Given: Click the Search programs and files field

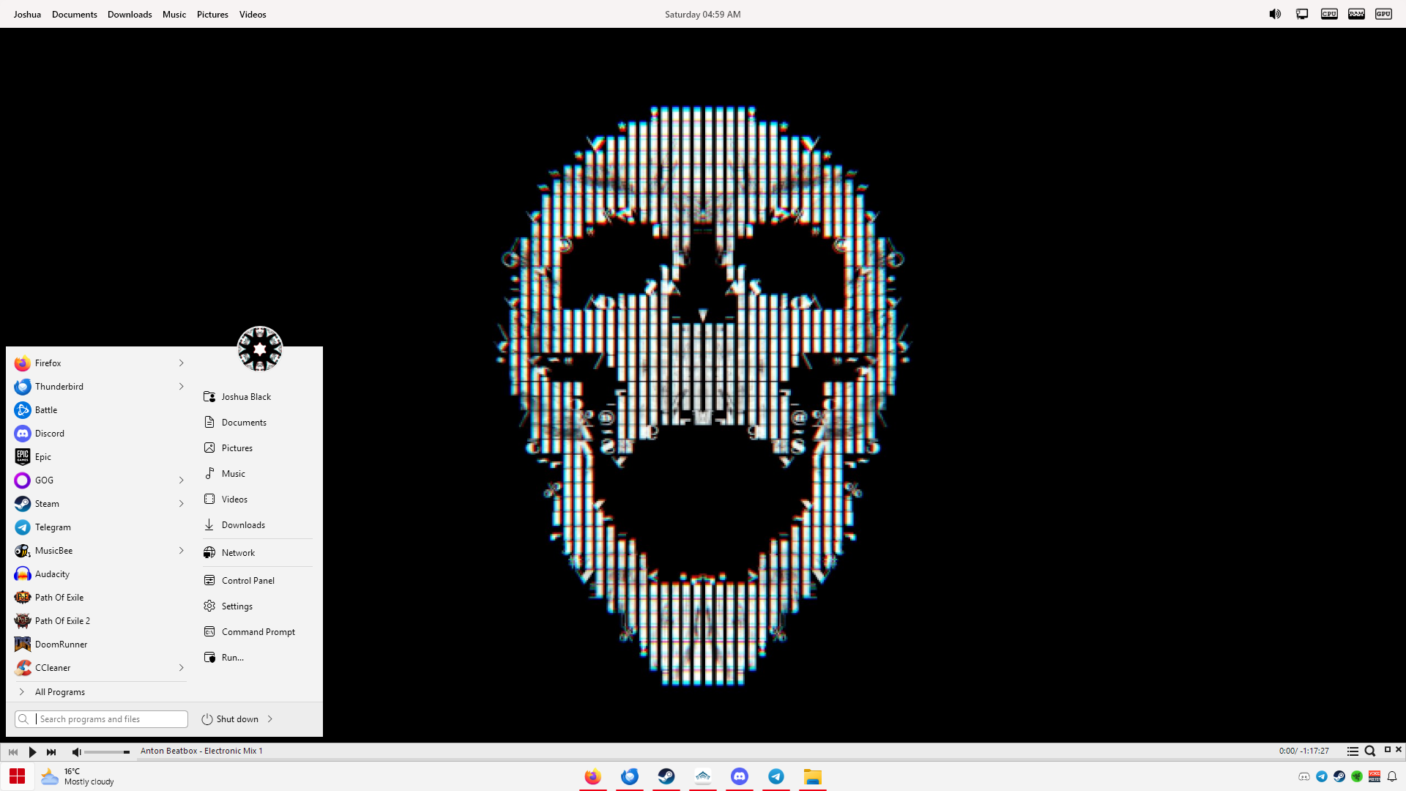Looking at the screenshot, I should (x=101, y=719).
